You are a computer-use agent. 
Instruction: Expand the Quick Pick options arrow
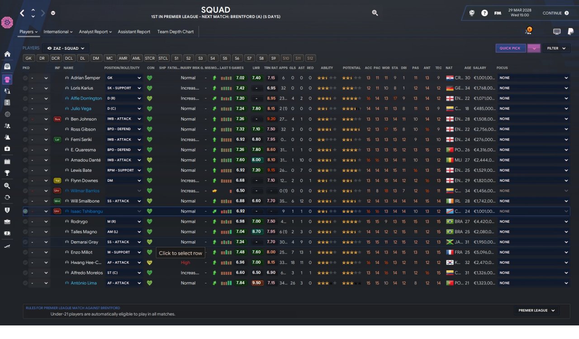534,48
